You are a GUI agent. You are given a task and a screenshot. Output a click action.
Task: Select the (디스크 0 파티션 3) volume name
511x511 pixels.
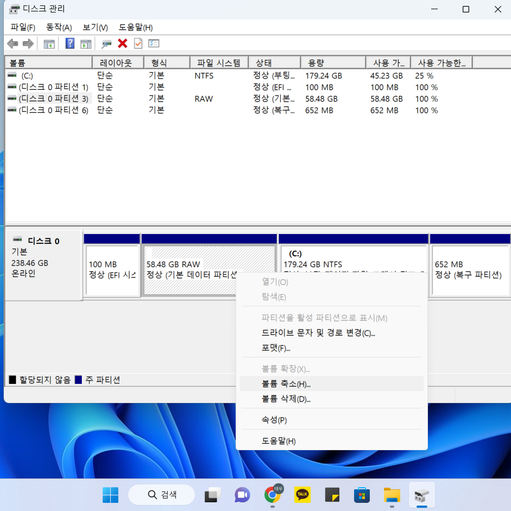(53, 98)
